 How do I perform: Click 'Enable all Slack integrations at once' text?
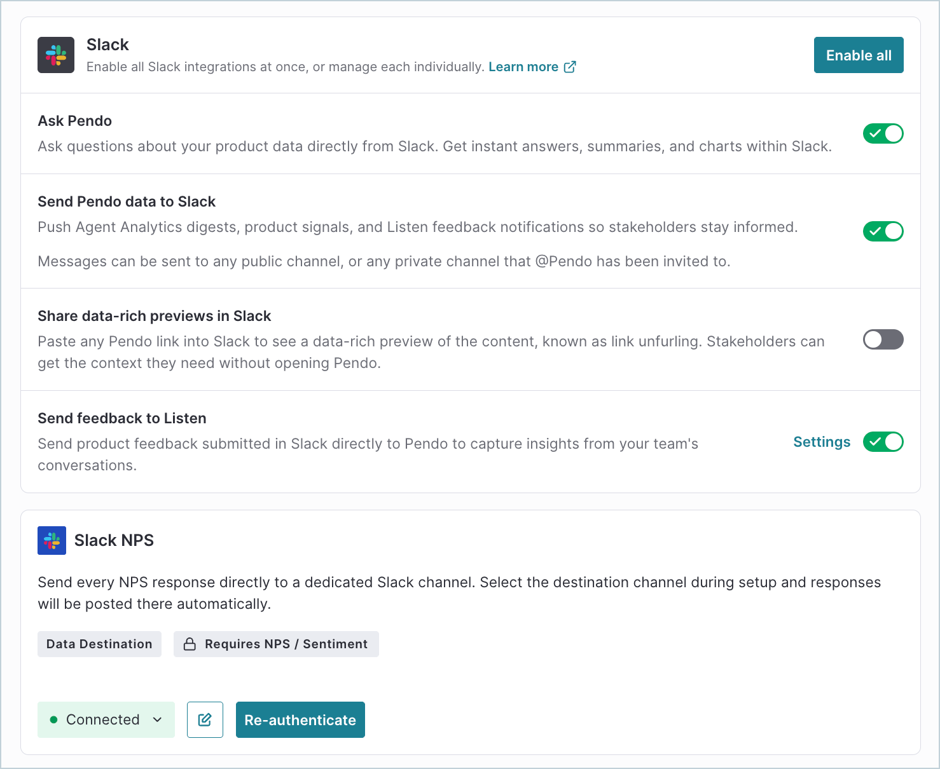(x=286, y=67)
